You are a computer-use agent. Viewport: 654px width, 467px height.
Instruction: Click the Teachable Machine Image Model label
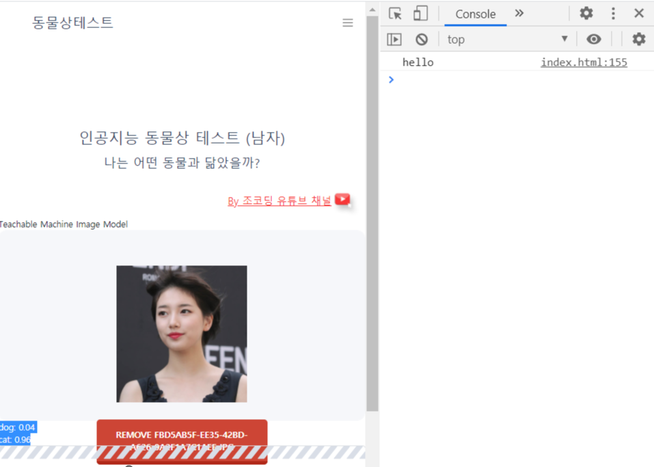tap(64, 224)
